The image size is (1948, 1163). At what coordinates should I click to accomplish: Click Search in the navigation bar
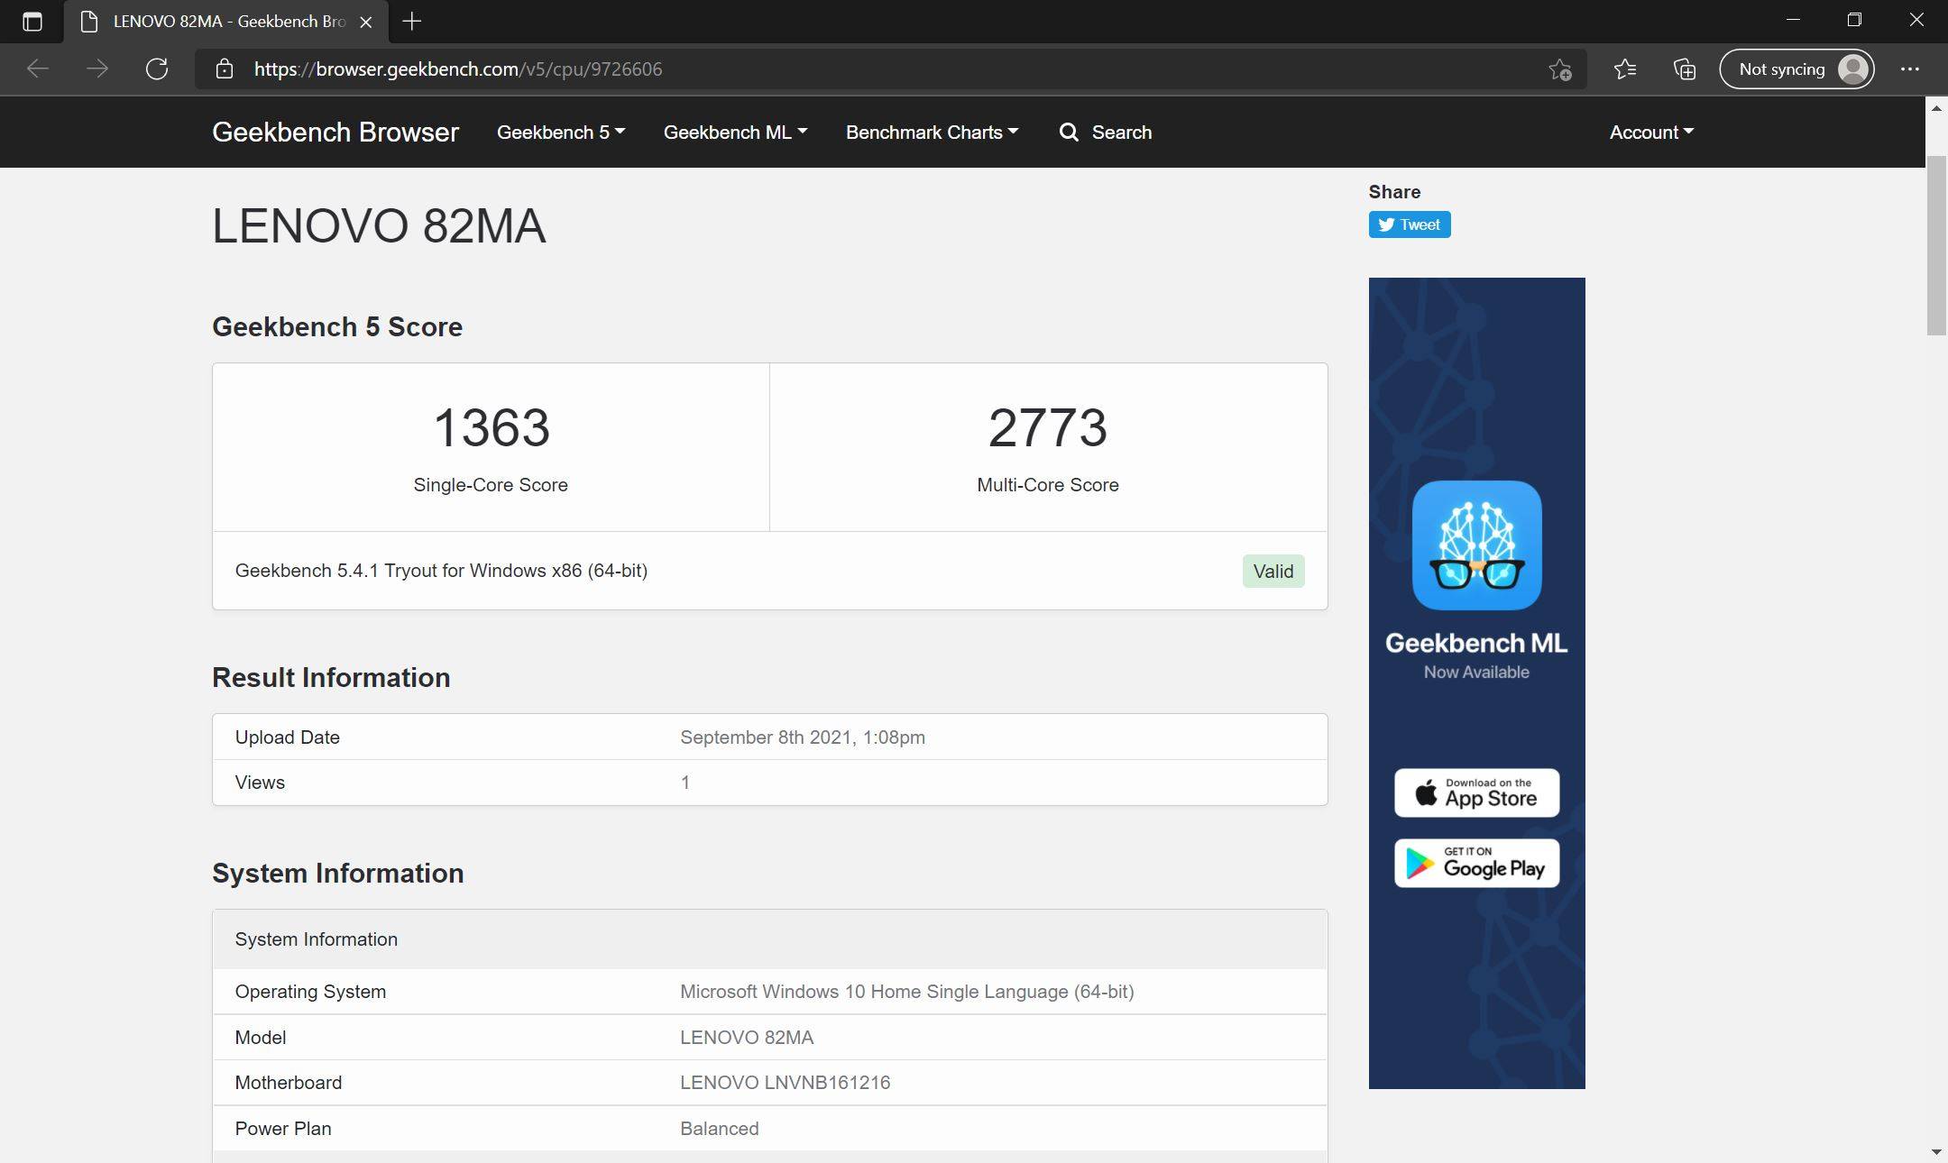click(1106, 133)
